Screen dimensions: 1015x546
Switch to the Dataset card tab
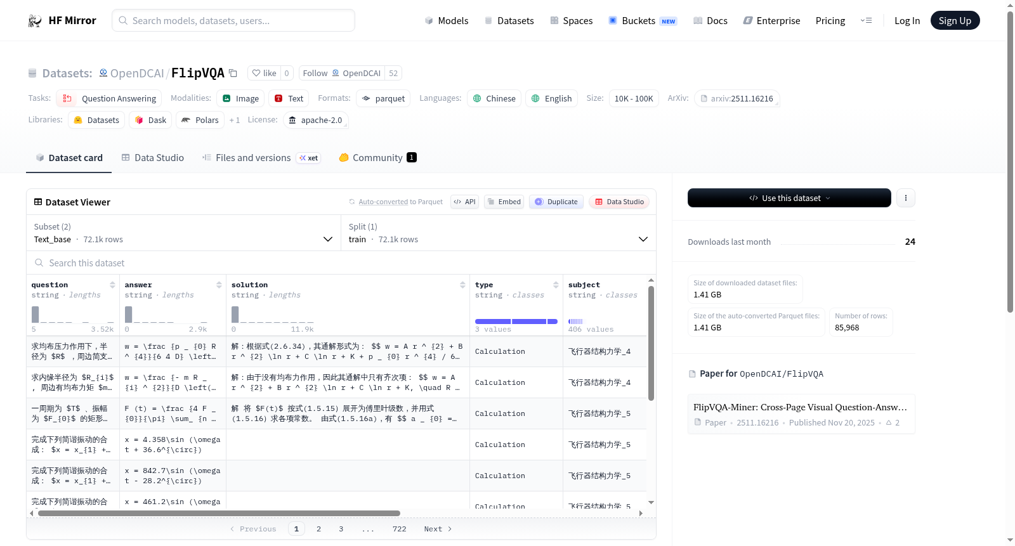69,158
